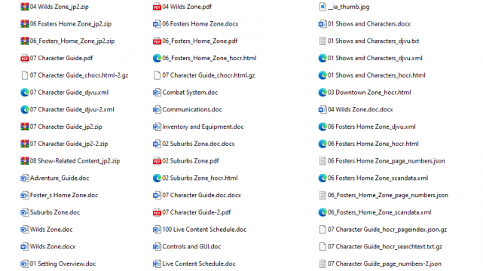Select file name 06 Fosters Home Zone_hocr.html
This screenshot has height=271, width=483.
[x=373, y=144]
